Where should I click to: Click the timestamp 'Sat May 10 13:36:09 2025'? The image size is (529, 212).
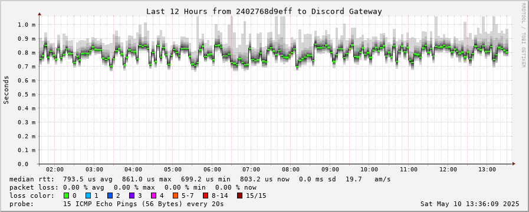[469, 204]
